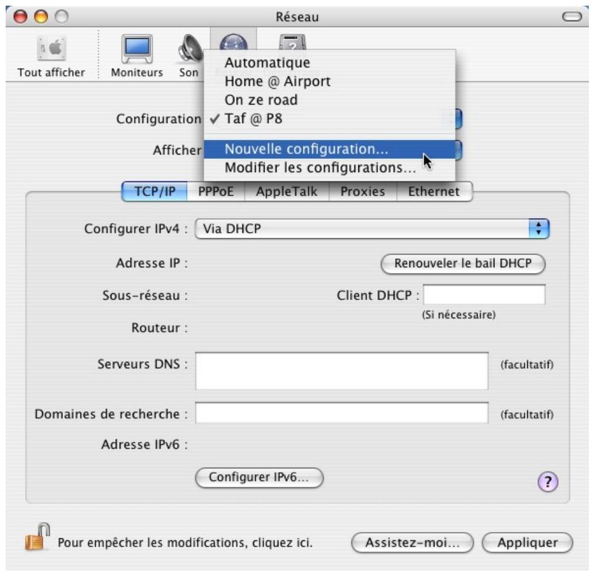
Task: Click into Domaines de recherche field
Action: (x=342, y=413)
